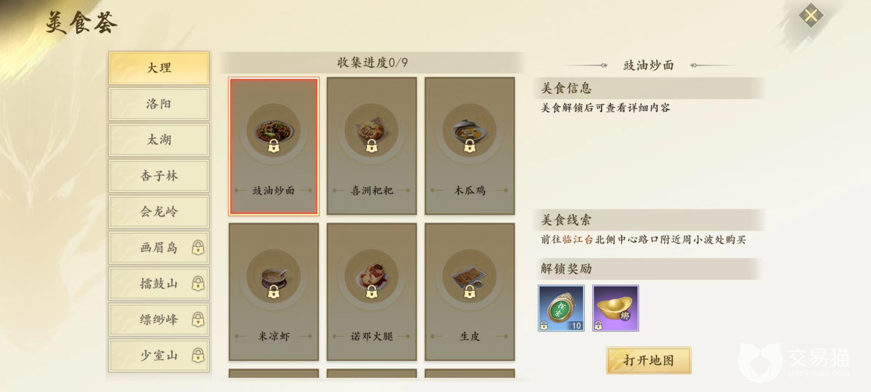This screenshot has width=871, height=392.
Task: Select the 大理 region tab
Action: tap(159, 68)
